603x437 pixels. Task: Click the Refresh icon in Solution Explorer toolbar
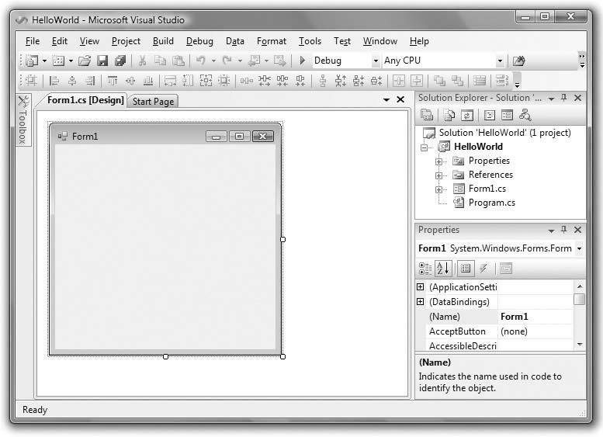(x=467, y=115)
